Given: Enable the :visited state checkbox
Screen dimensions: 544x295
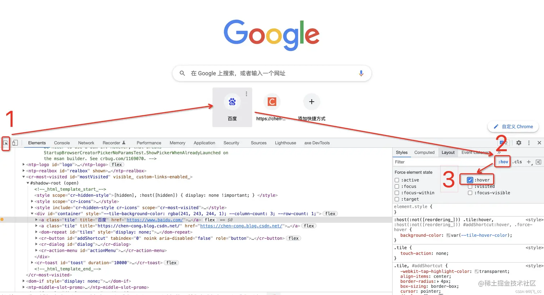Looking at the screenshot, I should pyautogui.click(x=470, y=186).
